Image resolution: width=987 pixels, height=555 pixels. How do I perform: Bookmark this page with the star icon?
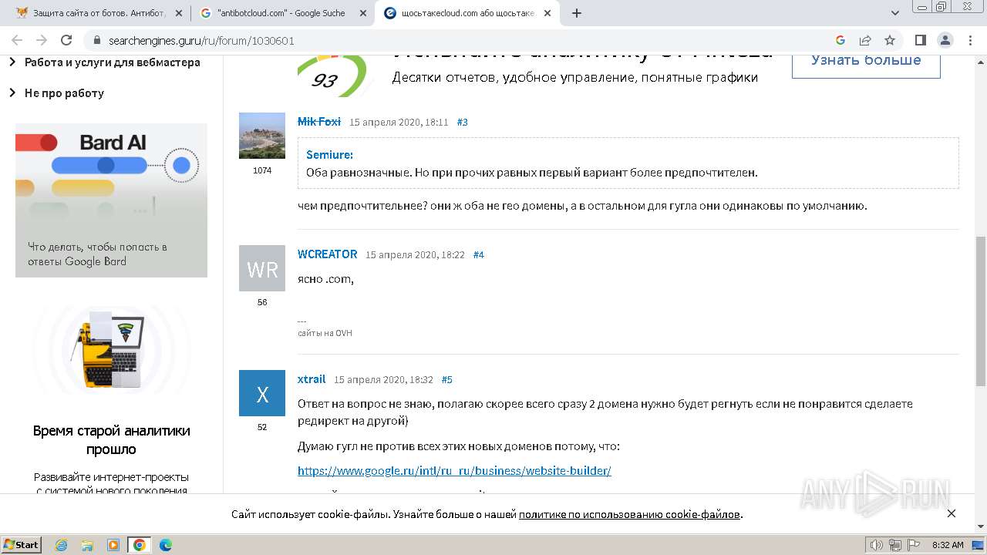tap(890, 40)
